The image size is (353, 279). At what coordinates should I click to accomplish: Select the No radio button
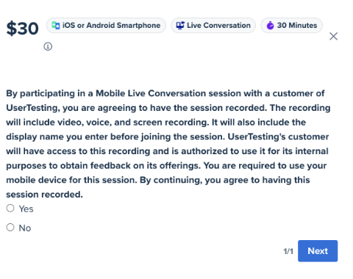[10, 228]
